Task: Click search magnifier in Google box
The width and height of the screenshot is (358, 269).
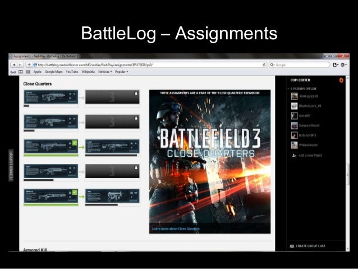Action: pos(272,65)
